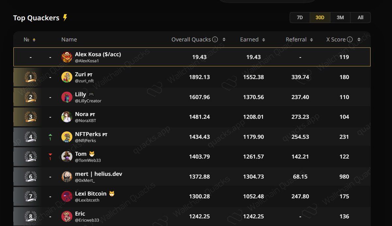The image size is (392, 226).
Task: Click the Top Quackers heading
Action: pos(36,18)
